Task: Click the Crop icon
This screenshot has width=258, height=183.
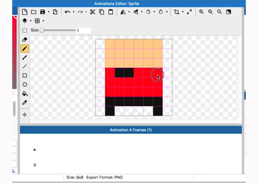Action: [x=177, y=12]
